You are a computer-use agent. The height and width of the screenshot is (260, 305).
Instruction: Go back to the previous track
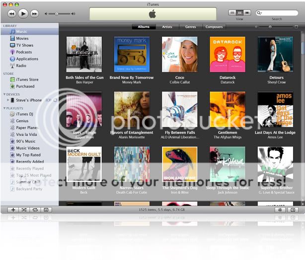click(x=11, y=13)
